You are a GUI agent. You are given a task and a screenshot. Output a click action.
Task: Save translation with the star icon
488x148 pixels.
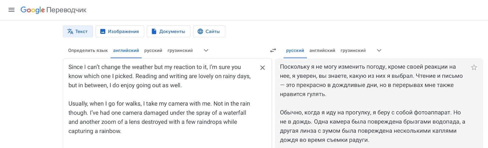[x=474, y=67]
